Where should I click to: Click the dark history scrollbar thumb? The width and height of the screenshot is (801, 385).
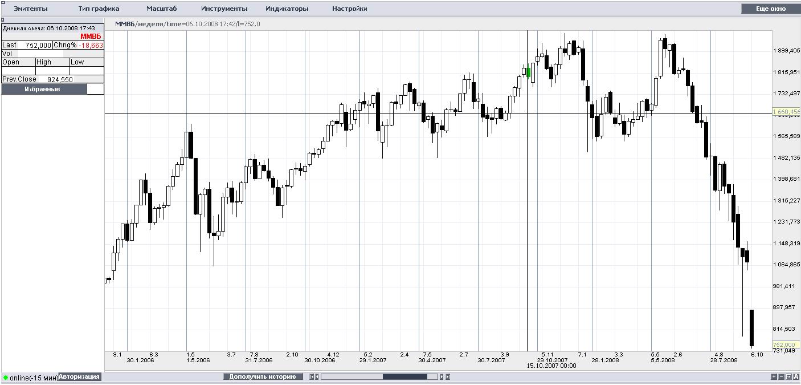point(404,376)
